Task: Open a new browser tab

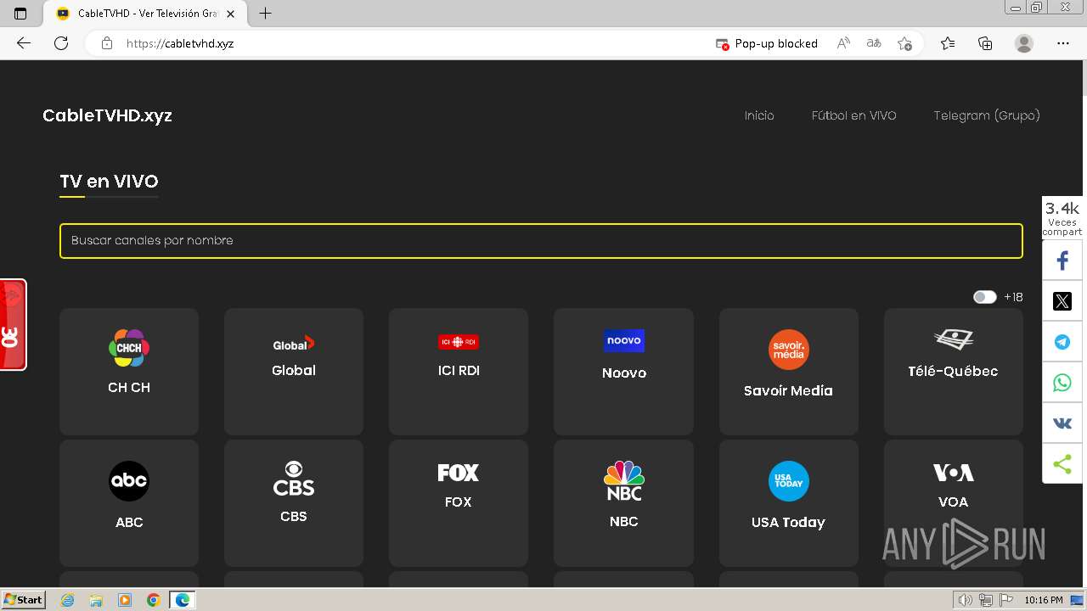Action: [266, 14]
